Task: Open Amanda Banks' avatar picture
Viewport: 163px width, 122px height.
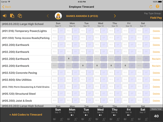Action: point(58,16)
